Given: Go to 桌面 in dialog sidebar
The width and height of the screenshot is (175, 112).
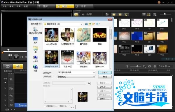Looking at the screenshot, I should click(x=36, y=40).
